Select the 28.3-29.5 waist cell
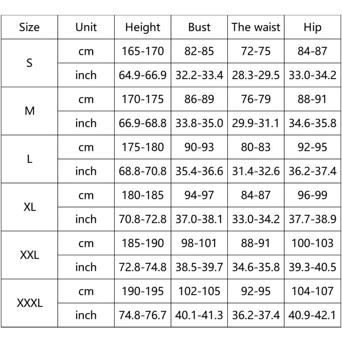This screenshot has width=342, height=342. point(256,75)
